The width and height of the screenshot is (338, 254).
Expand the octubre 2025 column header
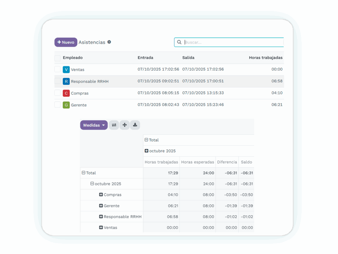(147, 151)
